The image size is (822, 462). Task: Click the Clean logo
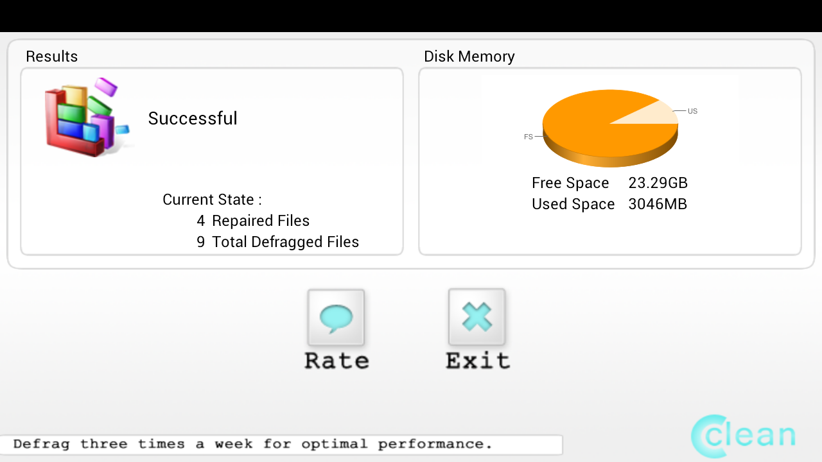click(x=744, y=436)
